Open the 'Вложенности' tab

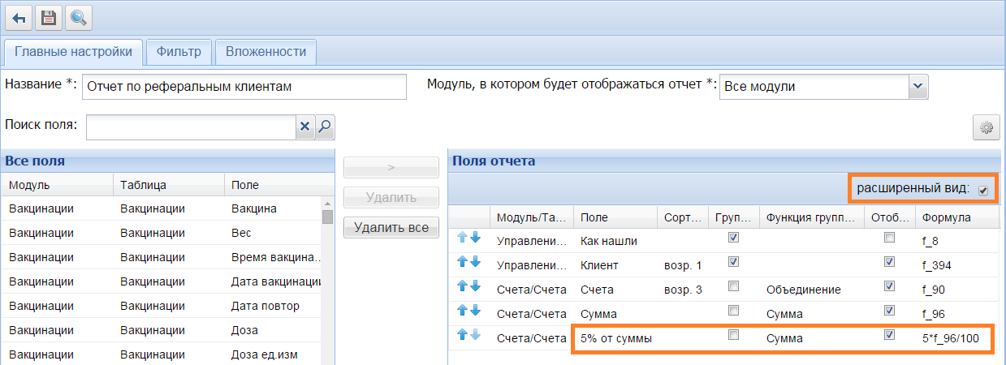(x=266, y=52)
